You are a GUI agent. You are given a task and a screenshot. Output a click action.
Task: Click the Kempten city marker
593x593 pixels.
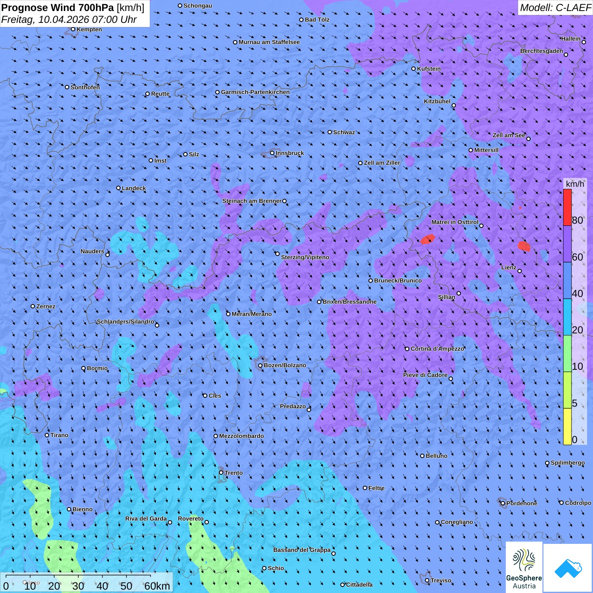tap(73, 29)
